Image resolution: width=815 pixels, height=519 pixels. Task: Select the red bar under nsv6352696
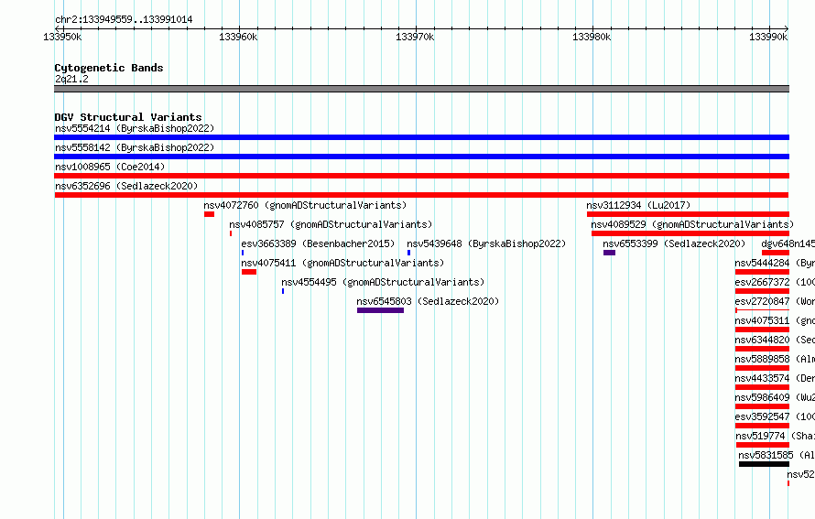coord(421,195)
